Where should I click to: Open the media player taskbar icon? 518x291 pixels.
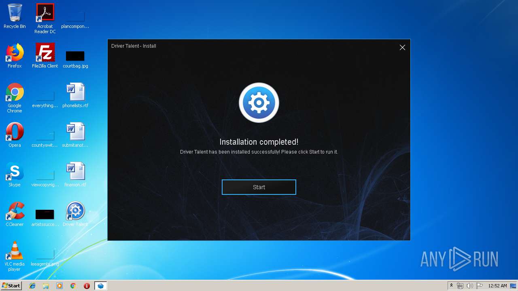pyautogui.click(x=59, y=286)
